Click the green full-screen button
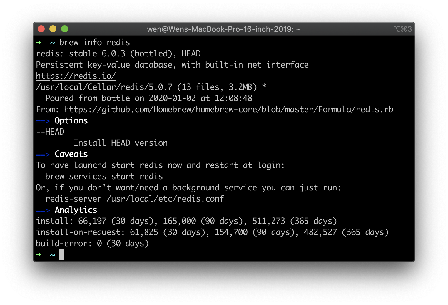The height and width of the screenshot is (305, 448). pyautogui.click(x=64, y=29)
